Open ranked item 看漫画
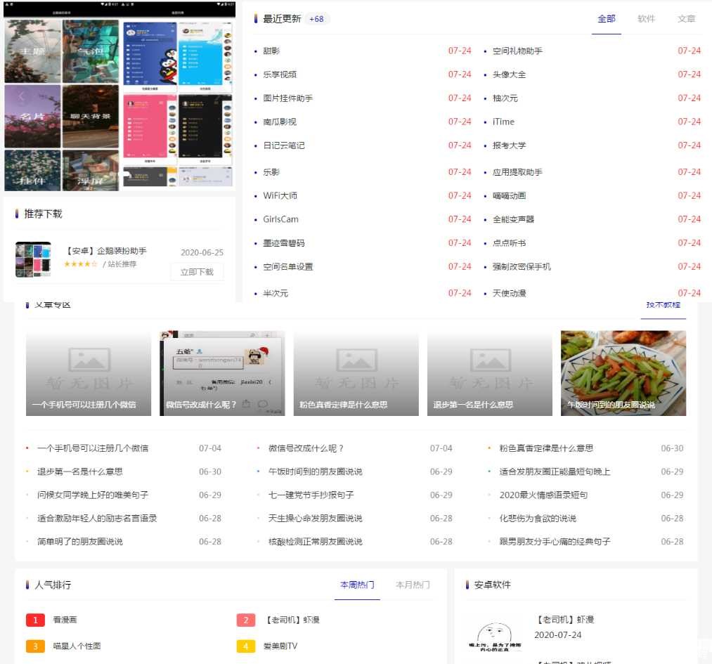Screen dimensions: 712x664 tap(65, 620)
